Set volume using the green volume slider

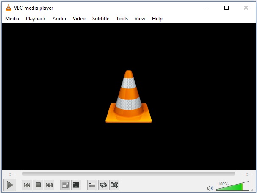(232, 186)
